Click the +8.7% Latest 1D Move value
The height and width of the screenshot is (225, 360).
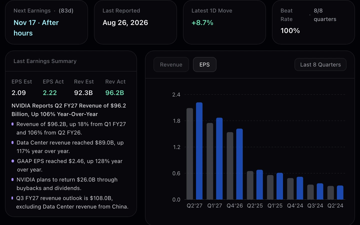tap(202, 22)
